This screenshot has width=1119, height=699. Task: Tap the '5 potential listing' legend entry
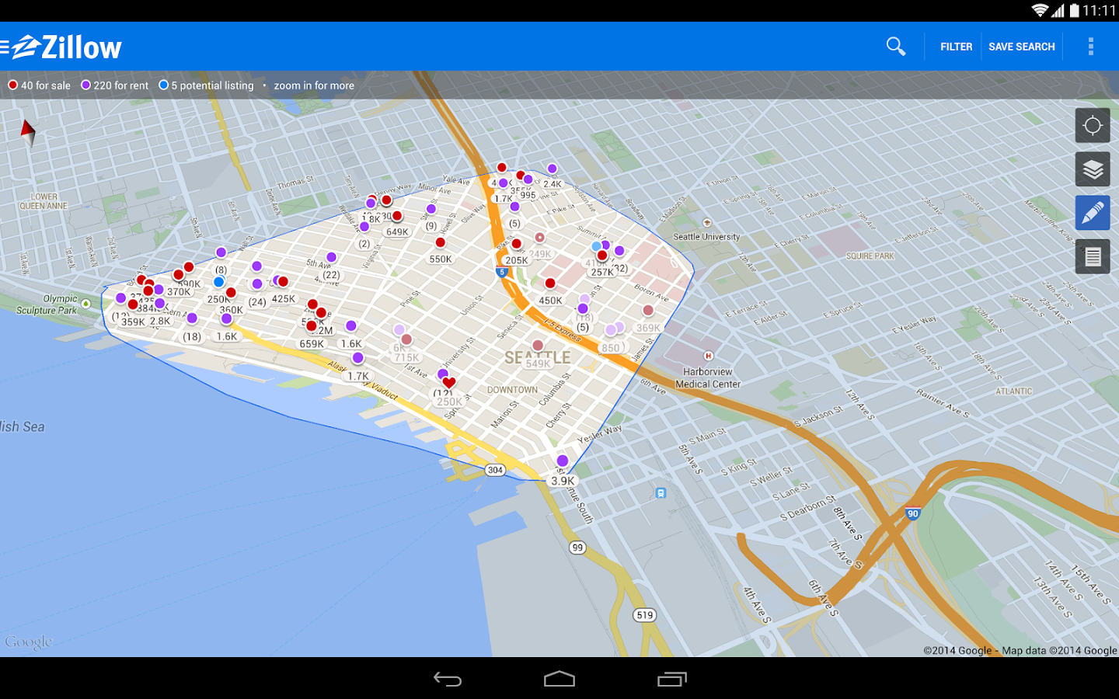coord(207,85)
